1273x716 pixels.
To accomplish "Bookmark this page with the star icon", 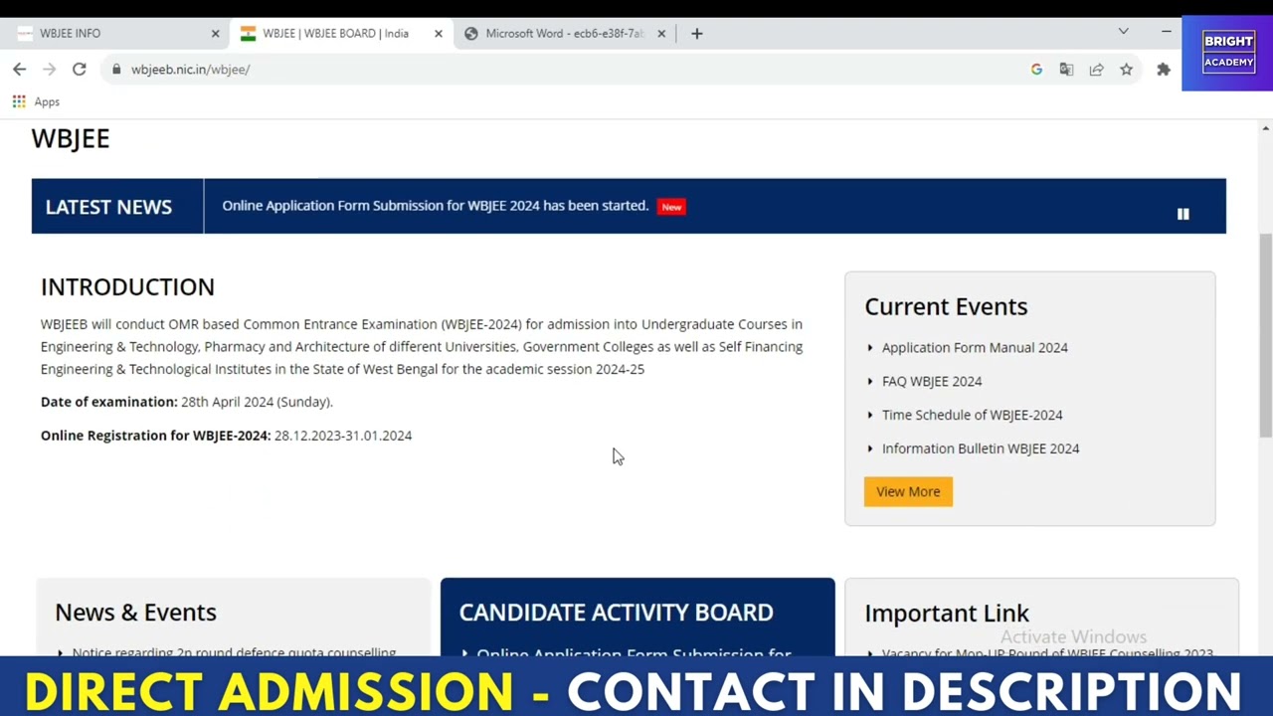I will coord(1126,69).
